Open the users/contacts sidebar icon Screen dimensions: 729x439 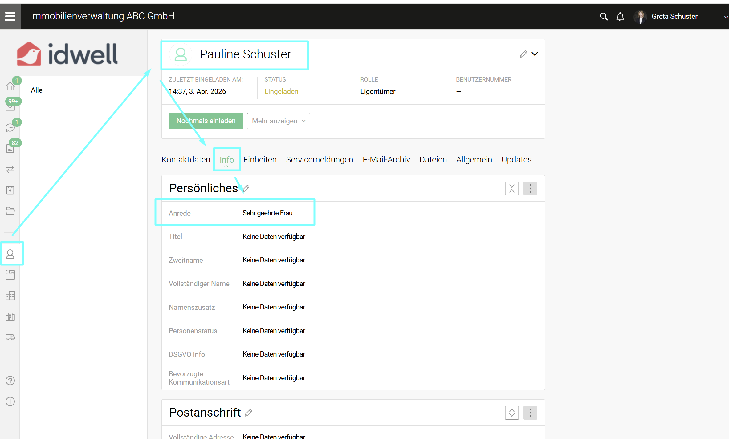point(10,254)
